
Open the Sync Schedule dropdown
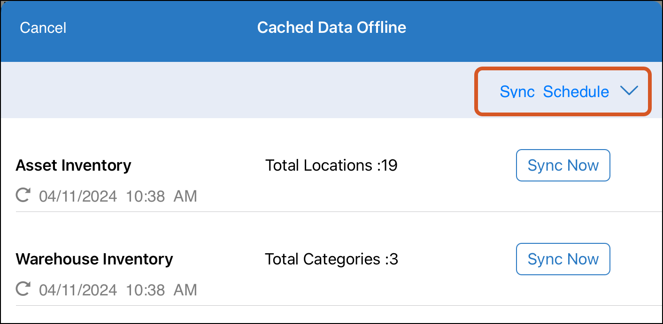coord(563,91)
